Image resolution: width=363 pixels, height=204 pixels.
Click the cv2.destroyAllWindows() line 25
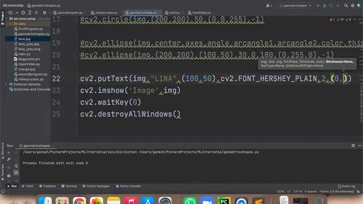point(130,114)
